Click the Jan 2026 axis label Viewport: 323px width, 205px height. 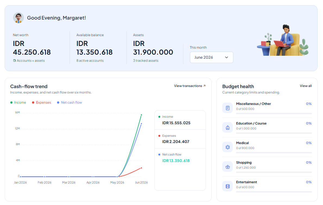click(x=20, y=182)
